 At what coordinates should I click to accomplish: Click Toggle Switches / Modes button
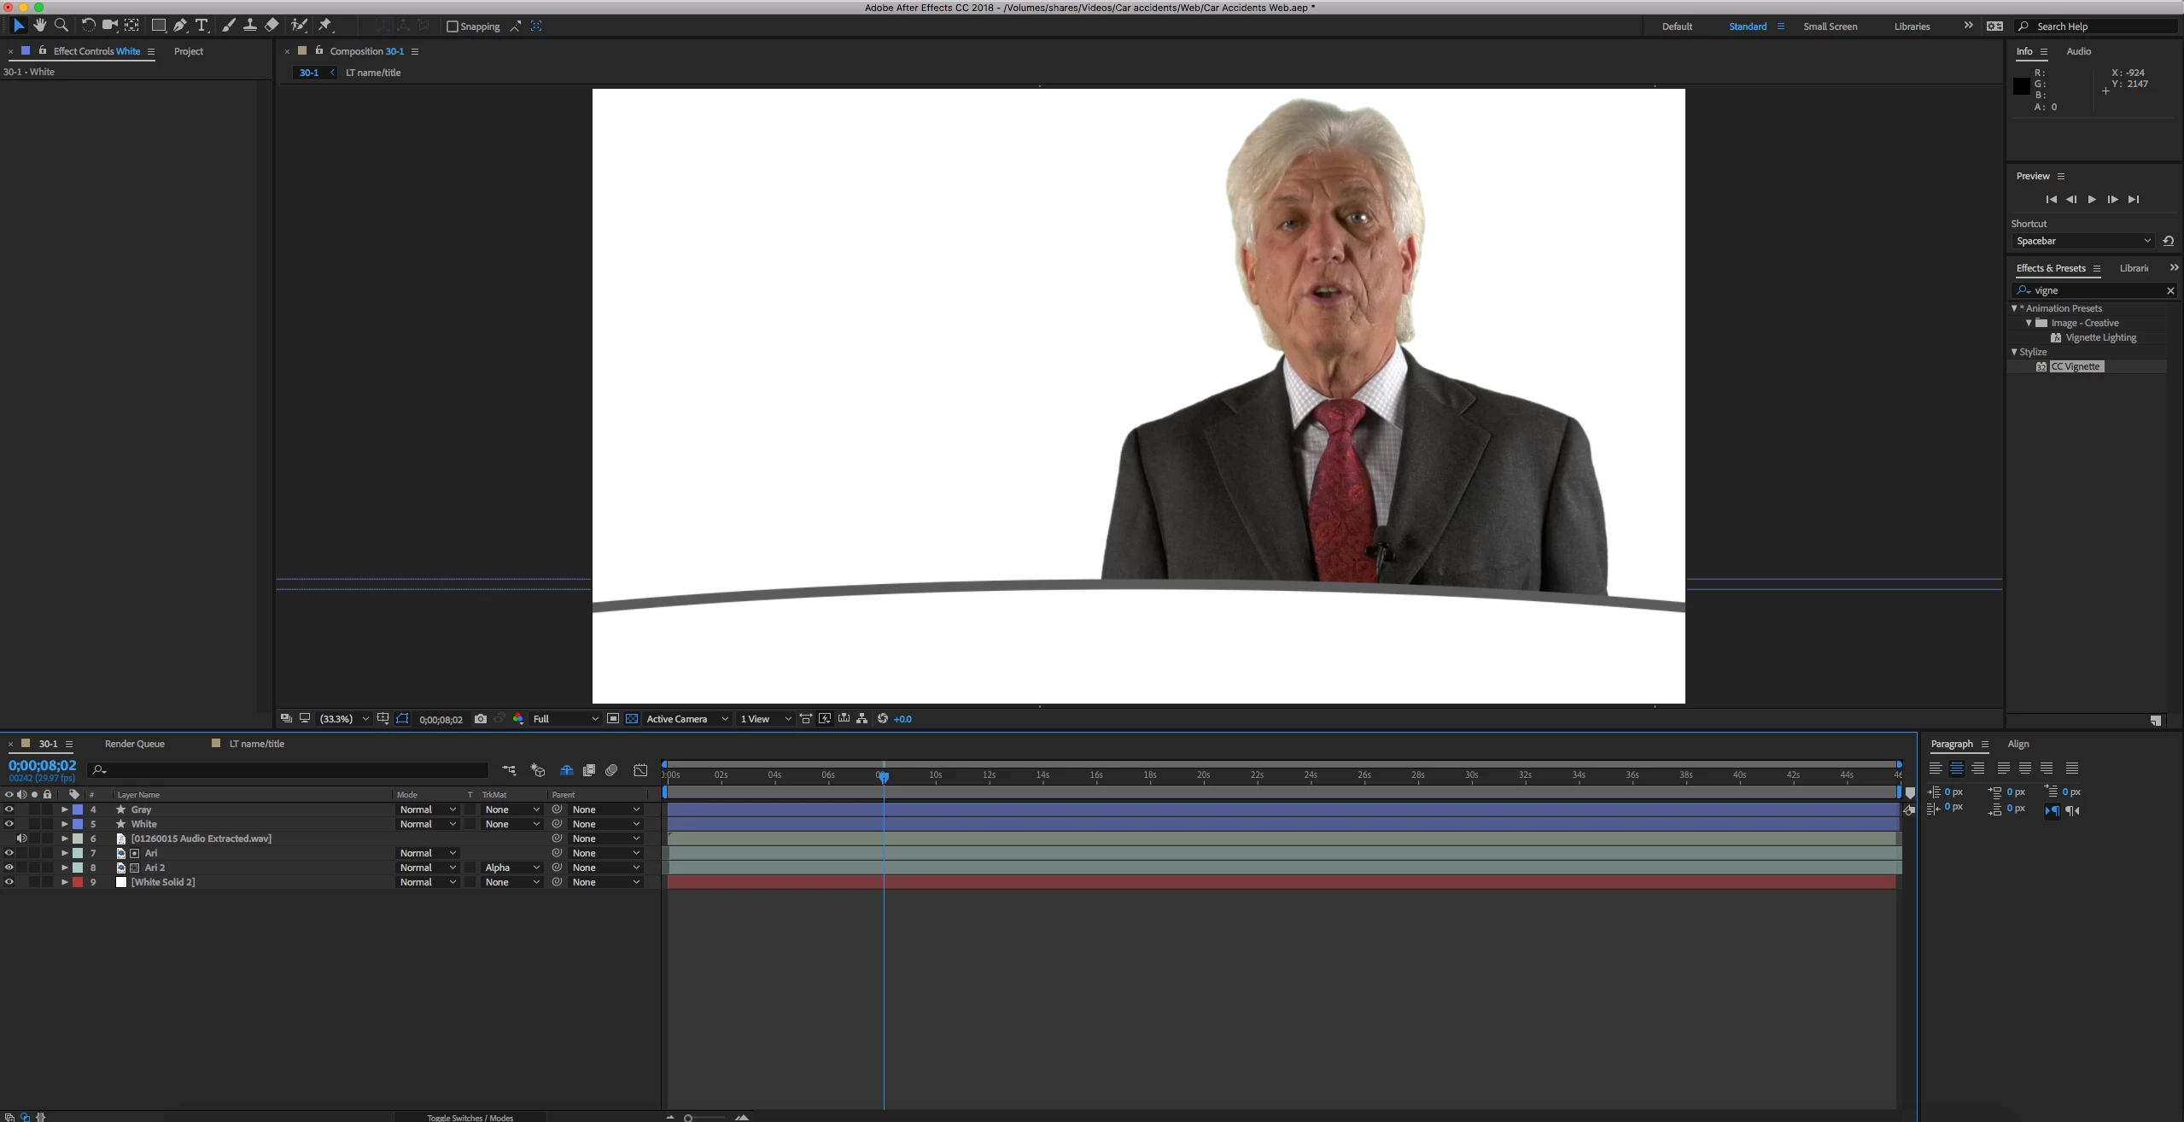coord(470,1117)
